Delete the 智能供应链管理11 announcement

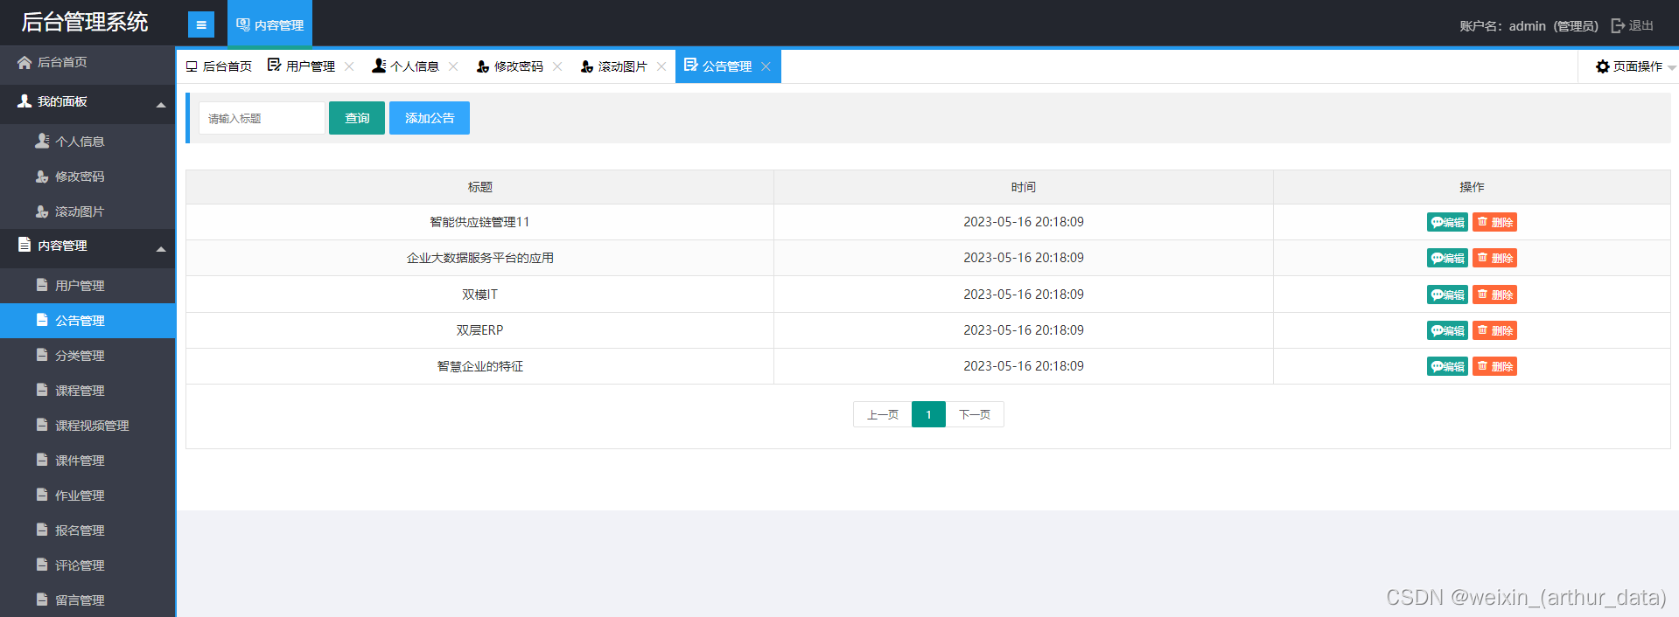pos(1494,222)
